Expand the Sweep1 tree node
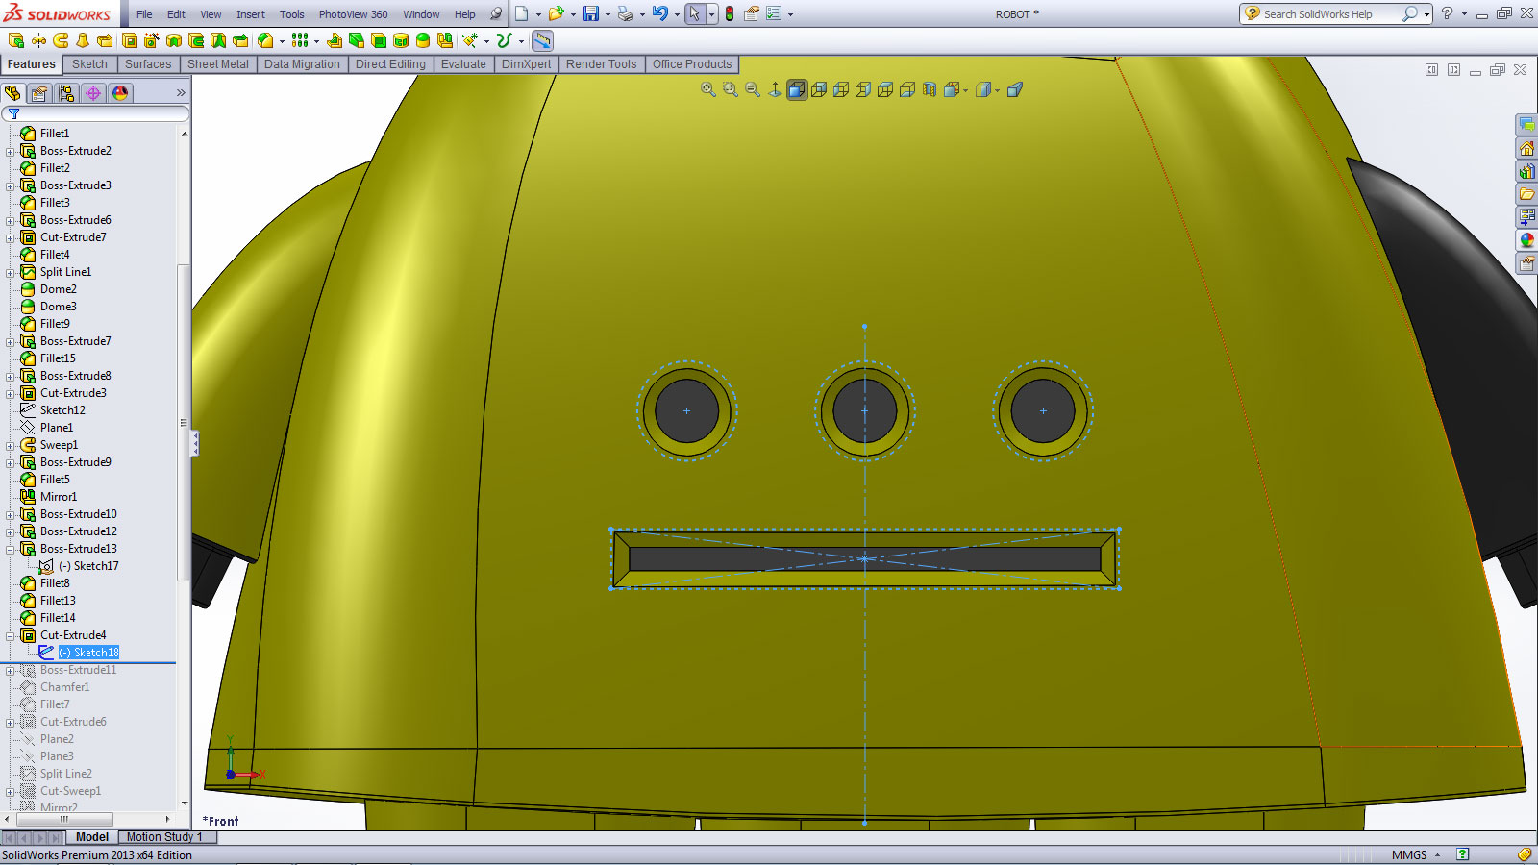This screenshot has width=1538, height=865. pyautogui.click(x=11, y=445)
